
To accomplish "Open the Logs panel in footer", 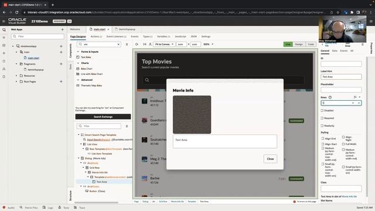I will [48, 207].
